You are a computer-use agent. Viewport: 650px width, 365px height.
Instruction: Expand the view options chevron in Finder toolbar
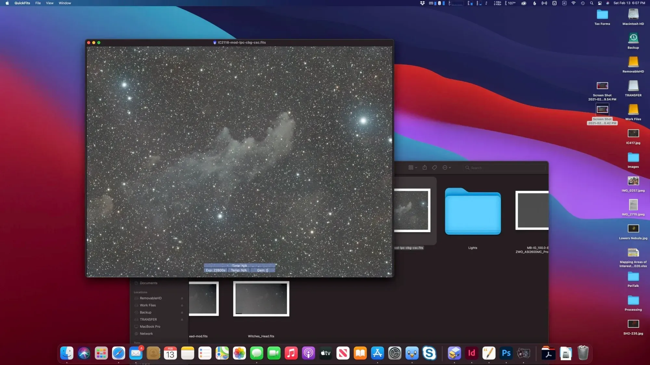tap(416, 167)
